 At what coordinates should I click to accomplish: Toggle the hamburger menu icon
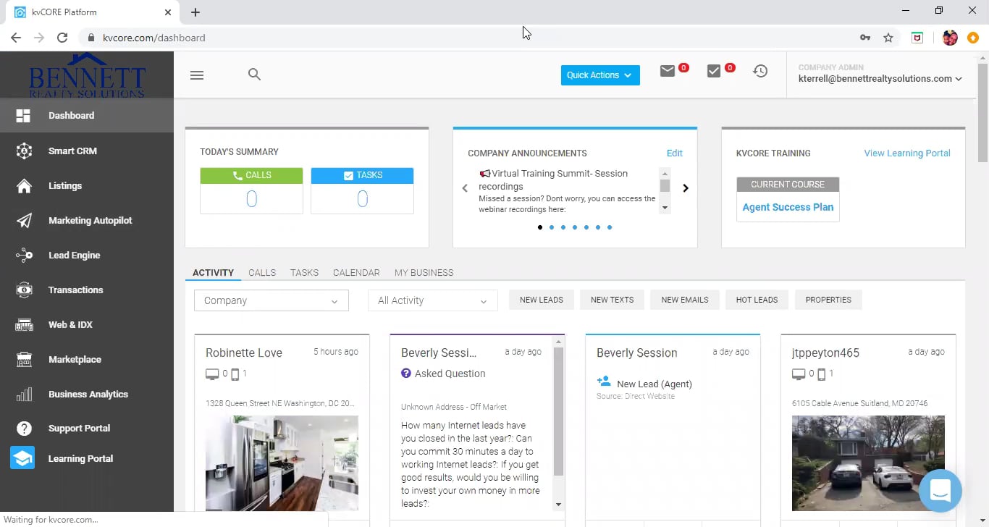click(196, 75)
